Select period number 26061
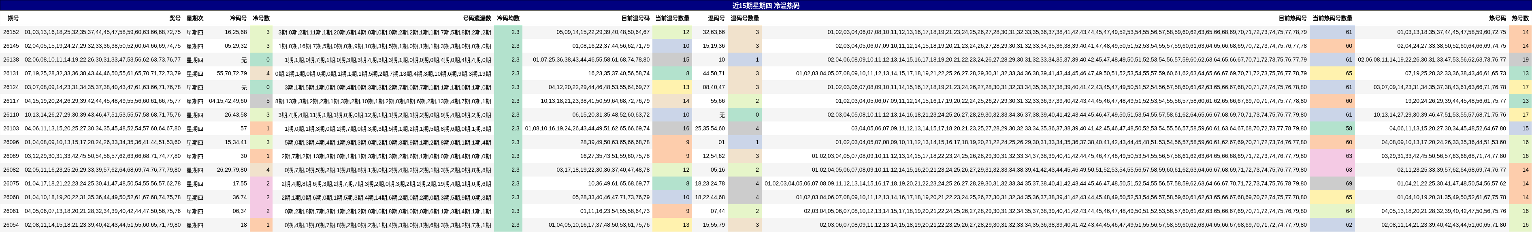The height and width of the screenshot is (232, 1532). tap(11, 211)
